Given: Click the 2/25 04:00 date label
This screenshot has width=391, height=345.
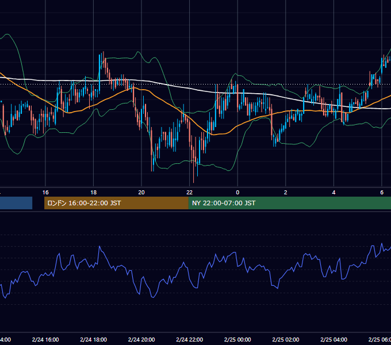Looking at the screenshot, I should point(333,339).
